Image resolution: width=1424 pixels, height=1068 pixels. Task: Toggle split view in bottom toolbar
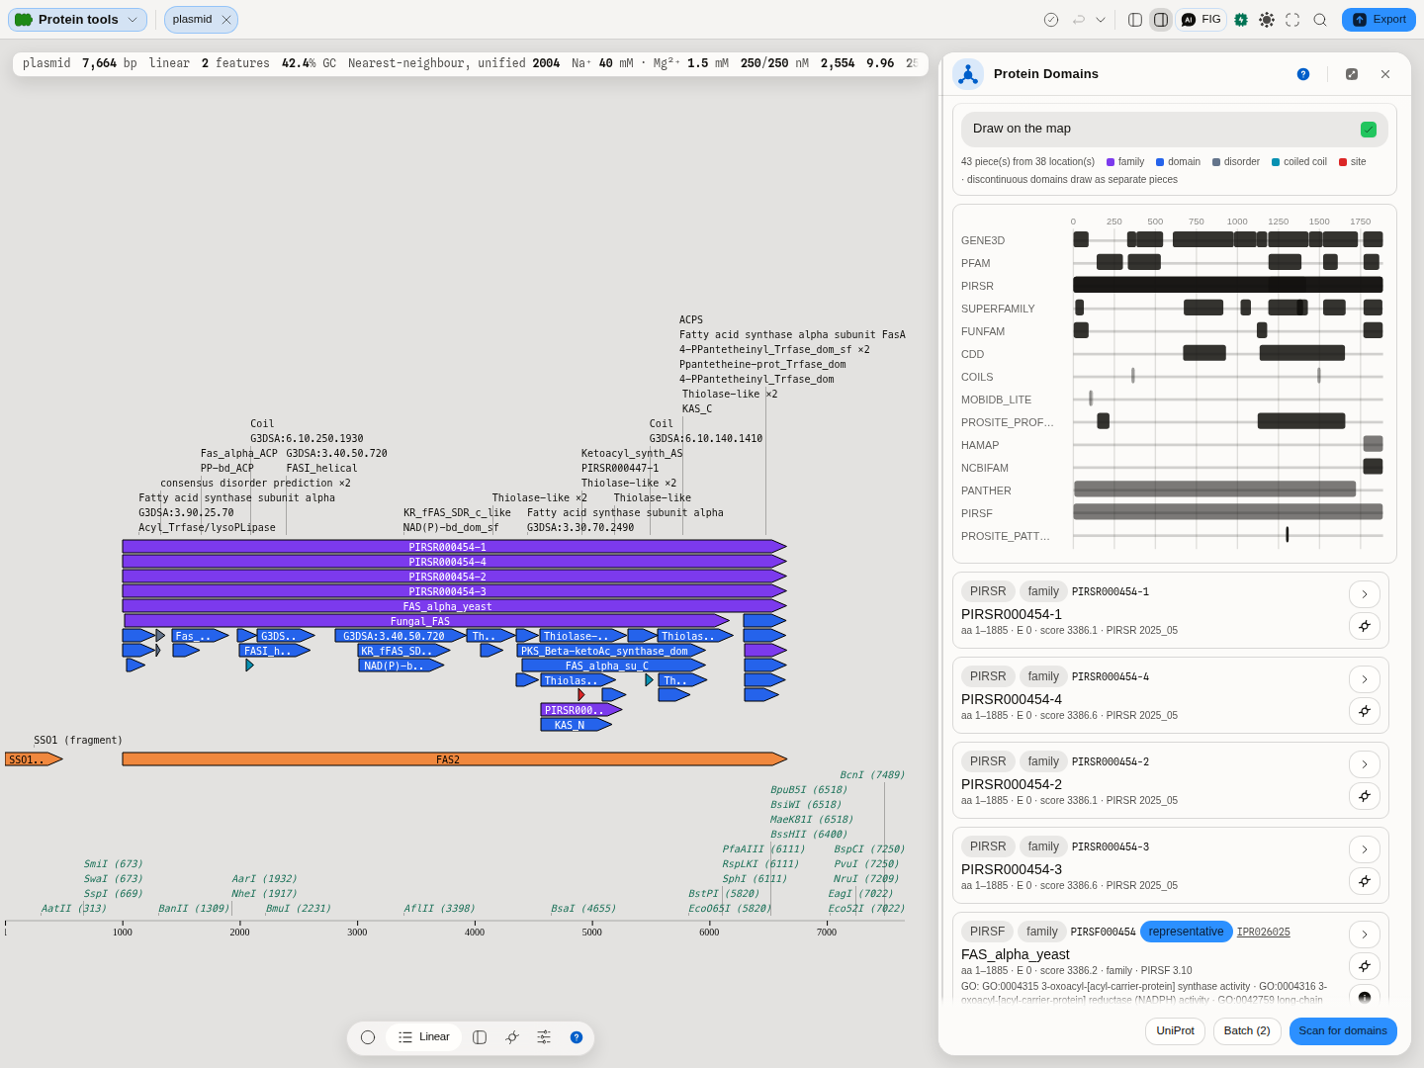[x=480, y=1037]
